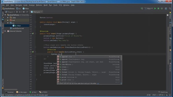The image size is (173, 97).
Task: Click the read-only lock icon in status bar
Action: click(x=167, y=95)
